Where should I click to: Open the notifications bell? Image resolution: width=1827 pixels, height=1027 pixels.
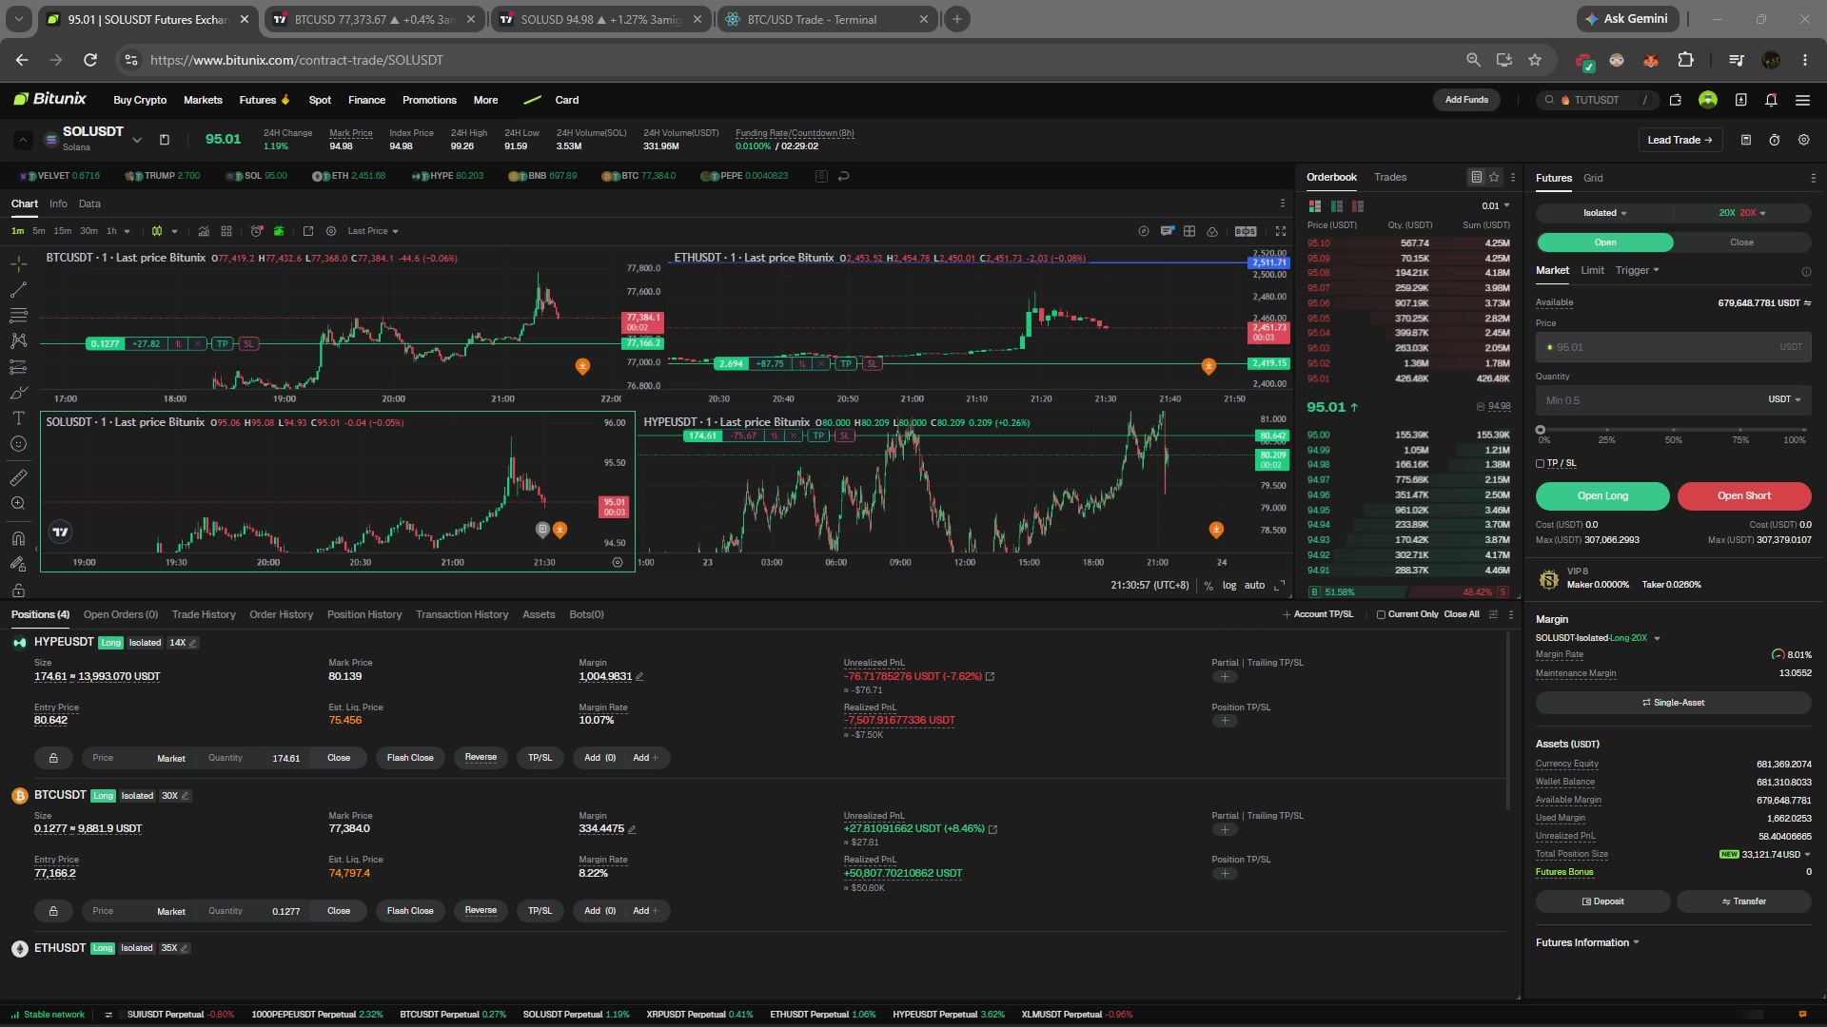point(1771,100)
